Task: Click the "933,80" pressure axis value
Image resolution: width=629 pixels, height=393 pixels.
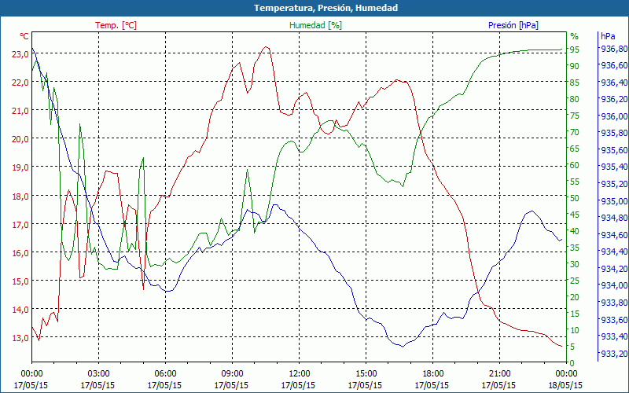Action: 612,303
